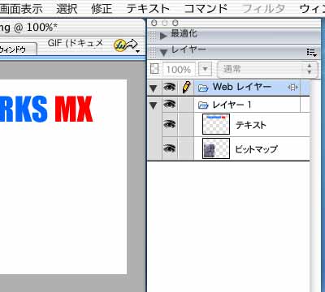Screen dimensions: 325x292
Task: Click the folder icon of Web レイヤー
Action: tap(203, 88)
